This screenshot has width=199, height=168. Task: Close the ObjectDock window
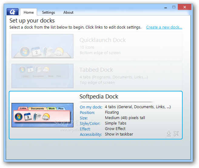click(x=184, y=7)
